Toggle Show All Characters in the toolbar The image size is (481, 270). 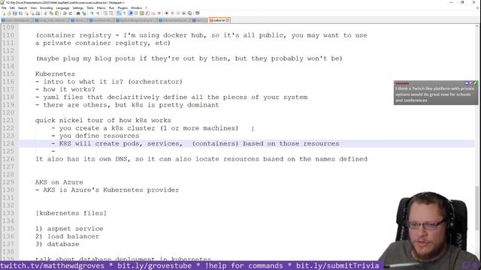pos(124,13)
